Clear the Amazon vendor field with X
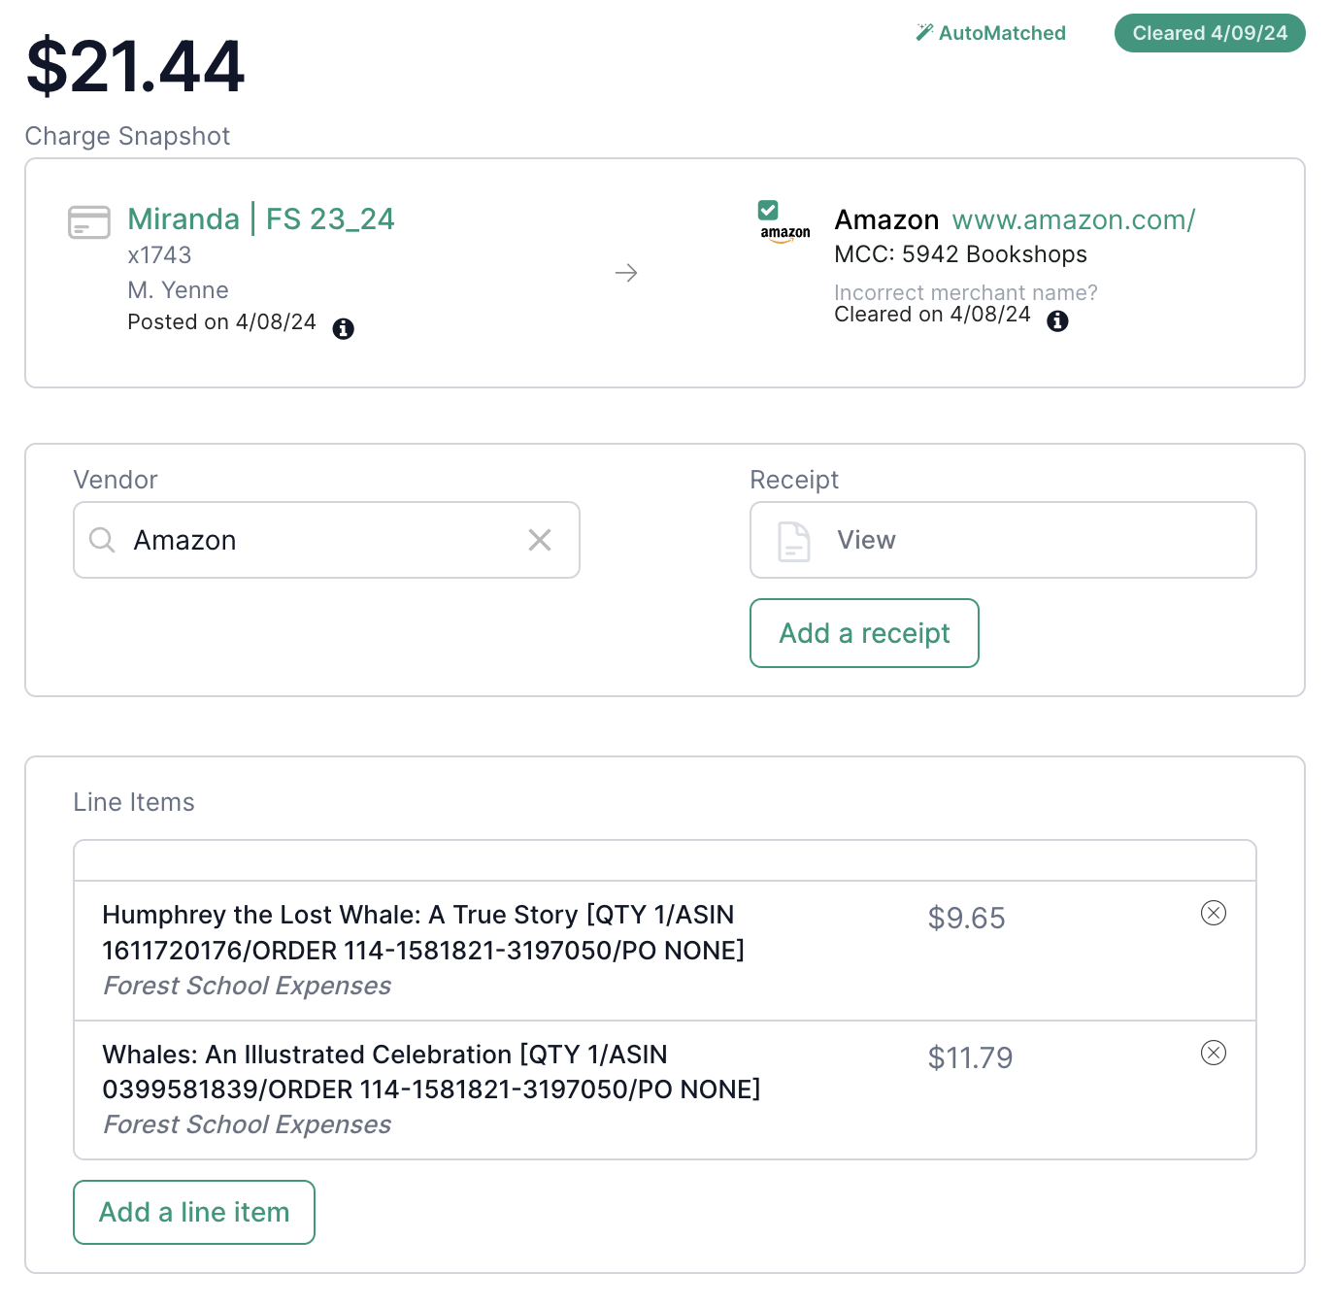1334x1307 pixels. [x=540, y=540]
